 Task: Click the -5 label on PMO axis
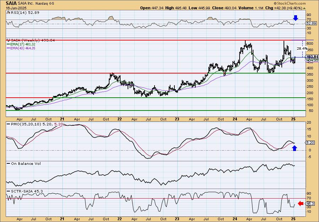309,157
